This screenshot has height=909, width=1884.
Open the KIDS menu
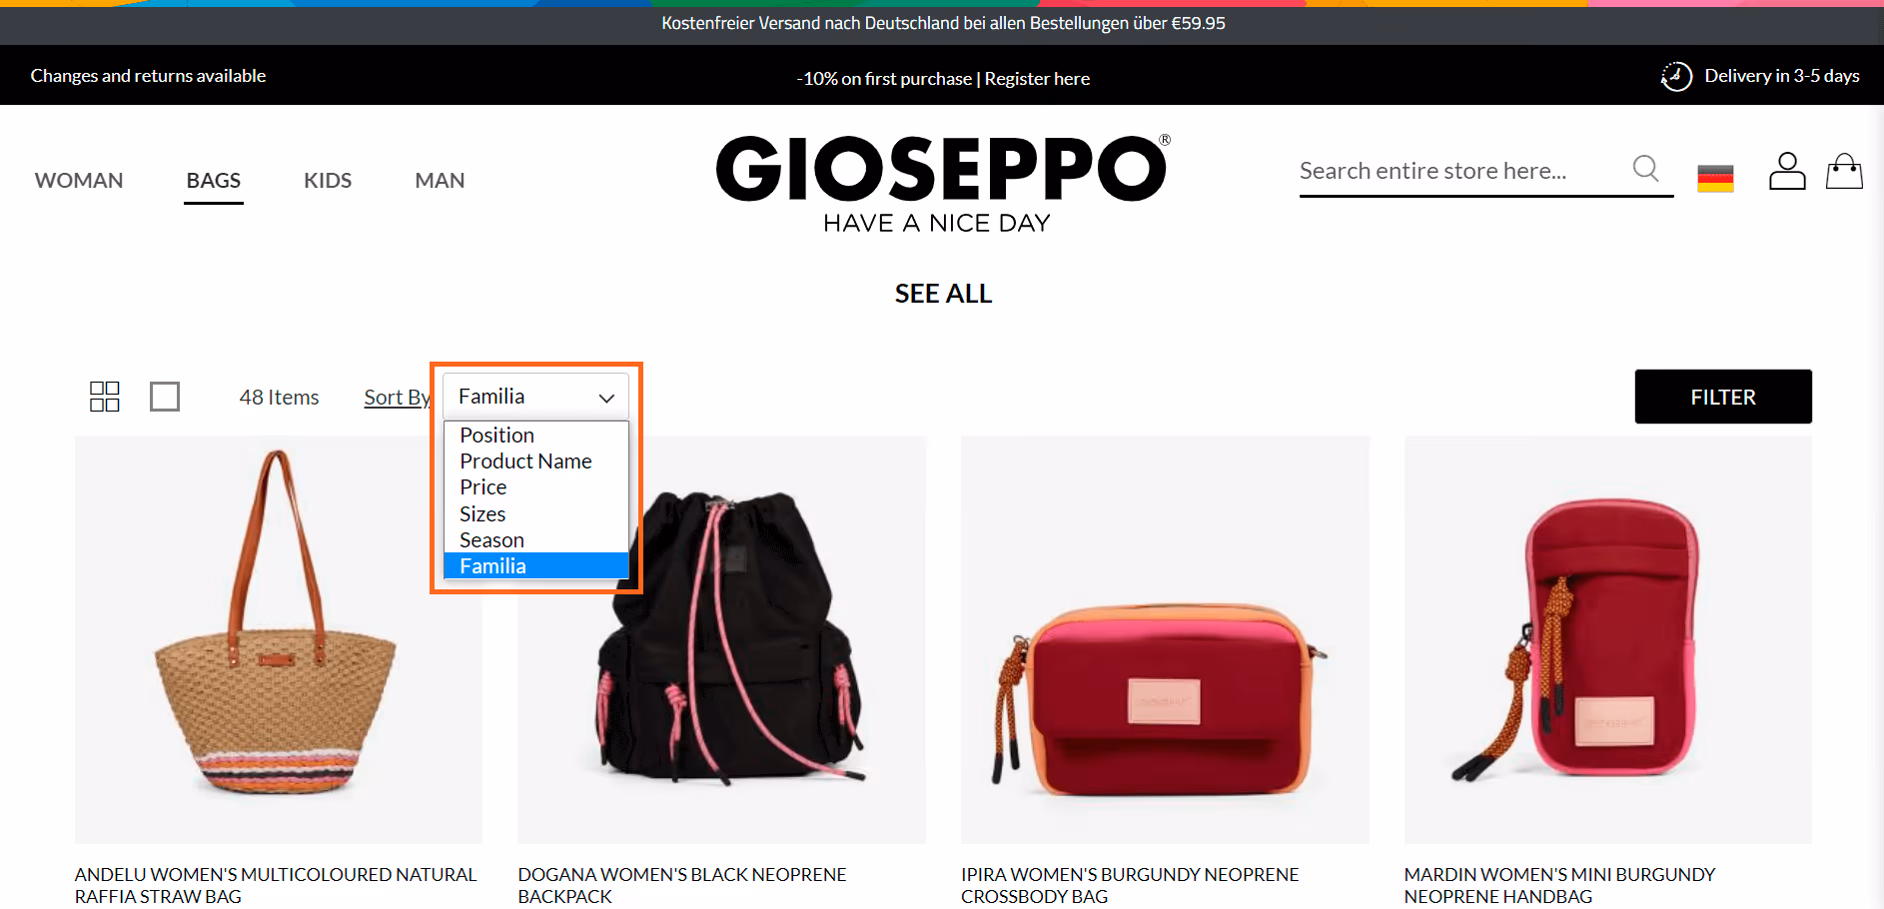pos(328,181)
